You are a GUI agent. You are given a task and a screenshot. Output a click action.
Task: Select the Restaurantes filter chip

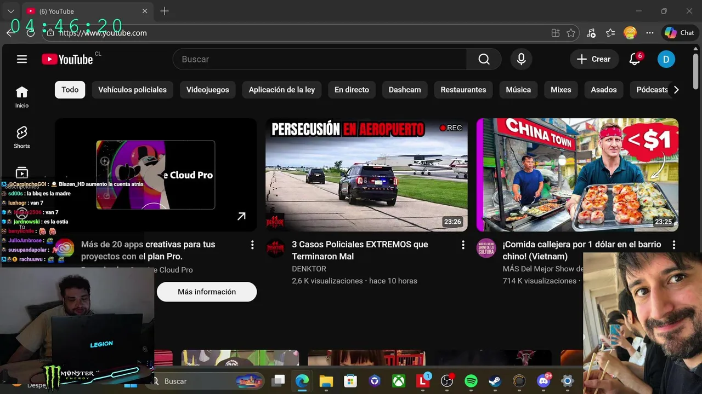(x=463, y=90)
